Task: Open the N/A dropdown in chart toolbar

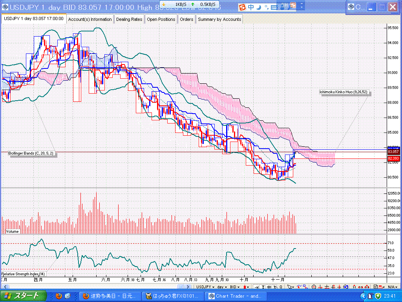Action: (x=391, y=287)
